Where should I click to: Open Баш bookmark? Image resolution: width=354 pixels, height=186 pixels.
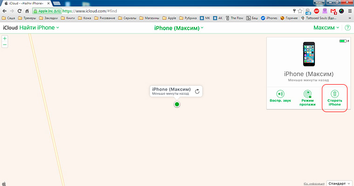[252, 18]
